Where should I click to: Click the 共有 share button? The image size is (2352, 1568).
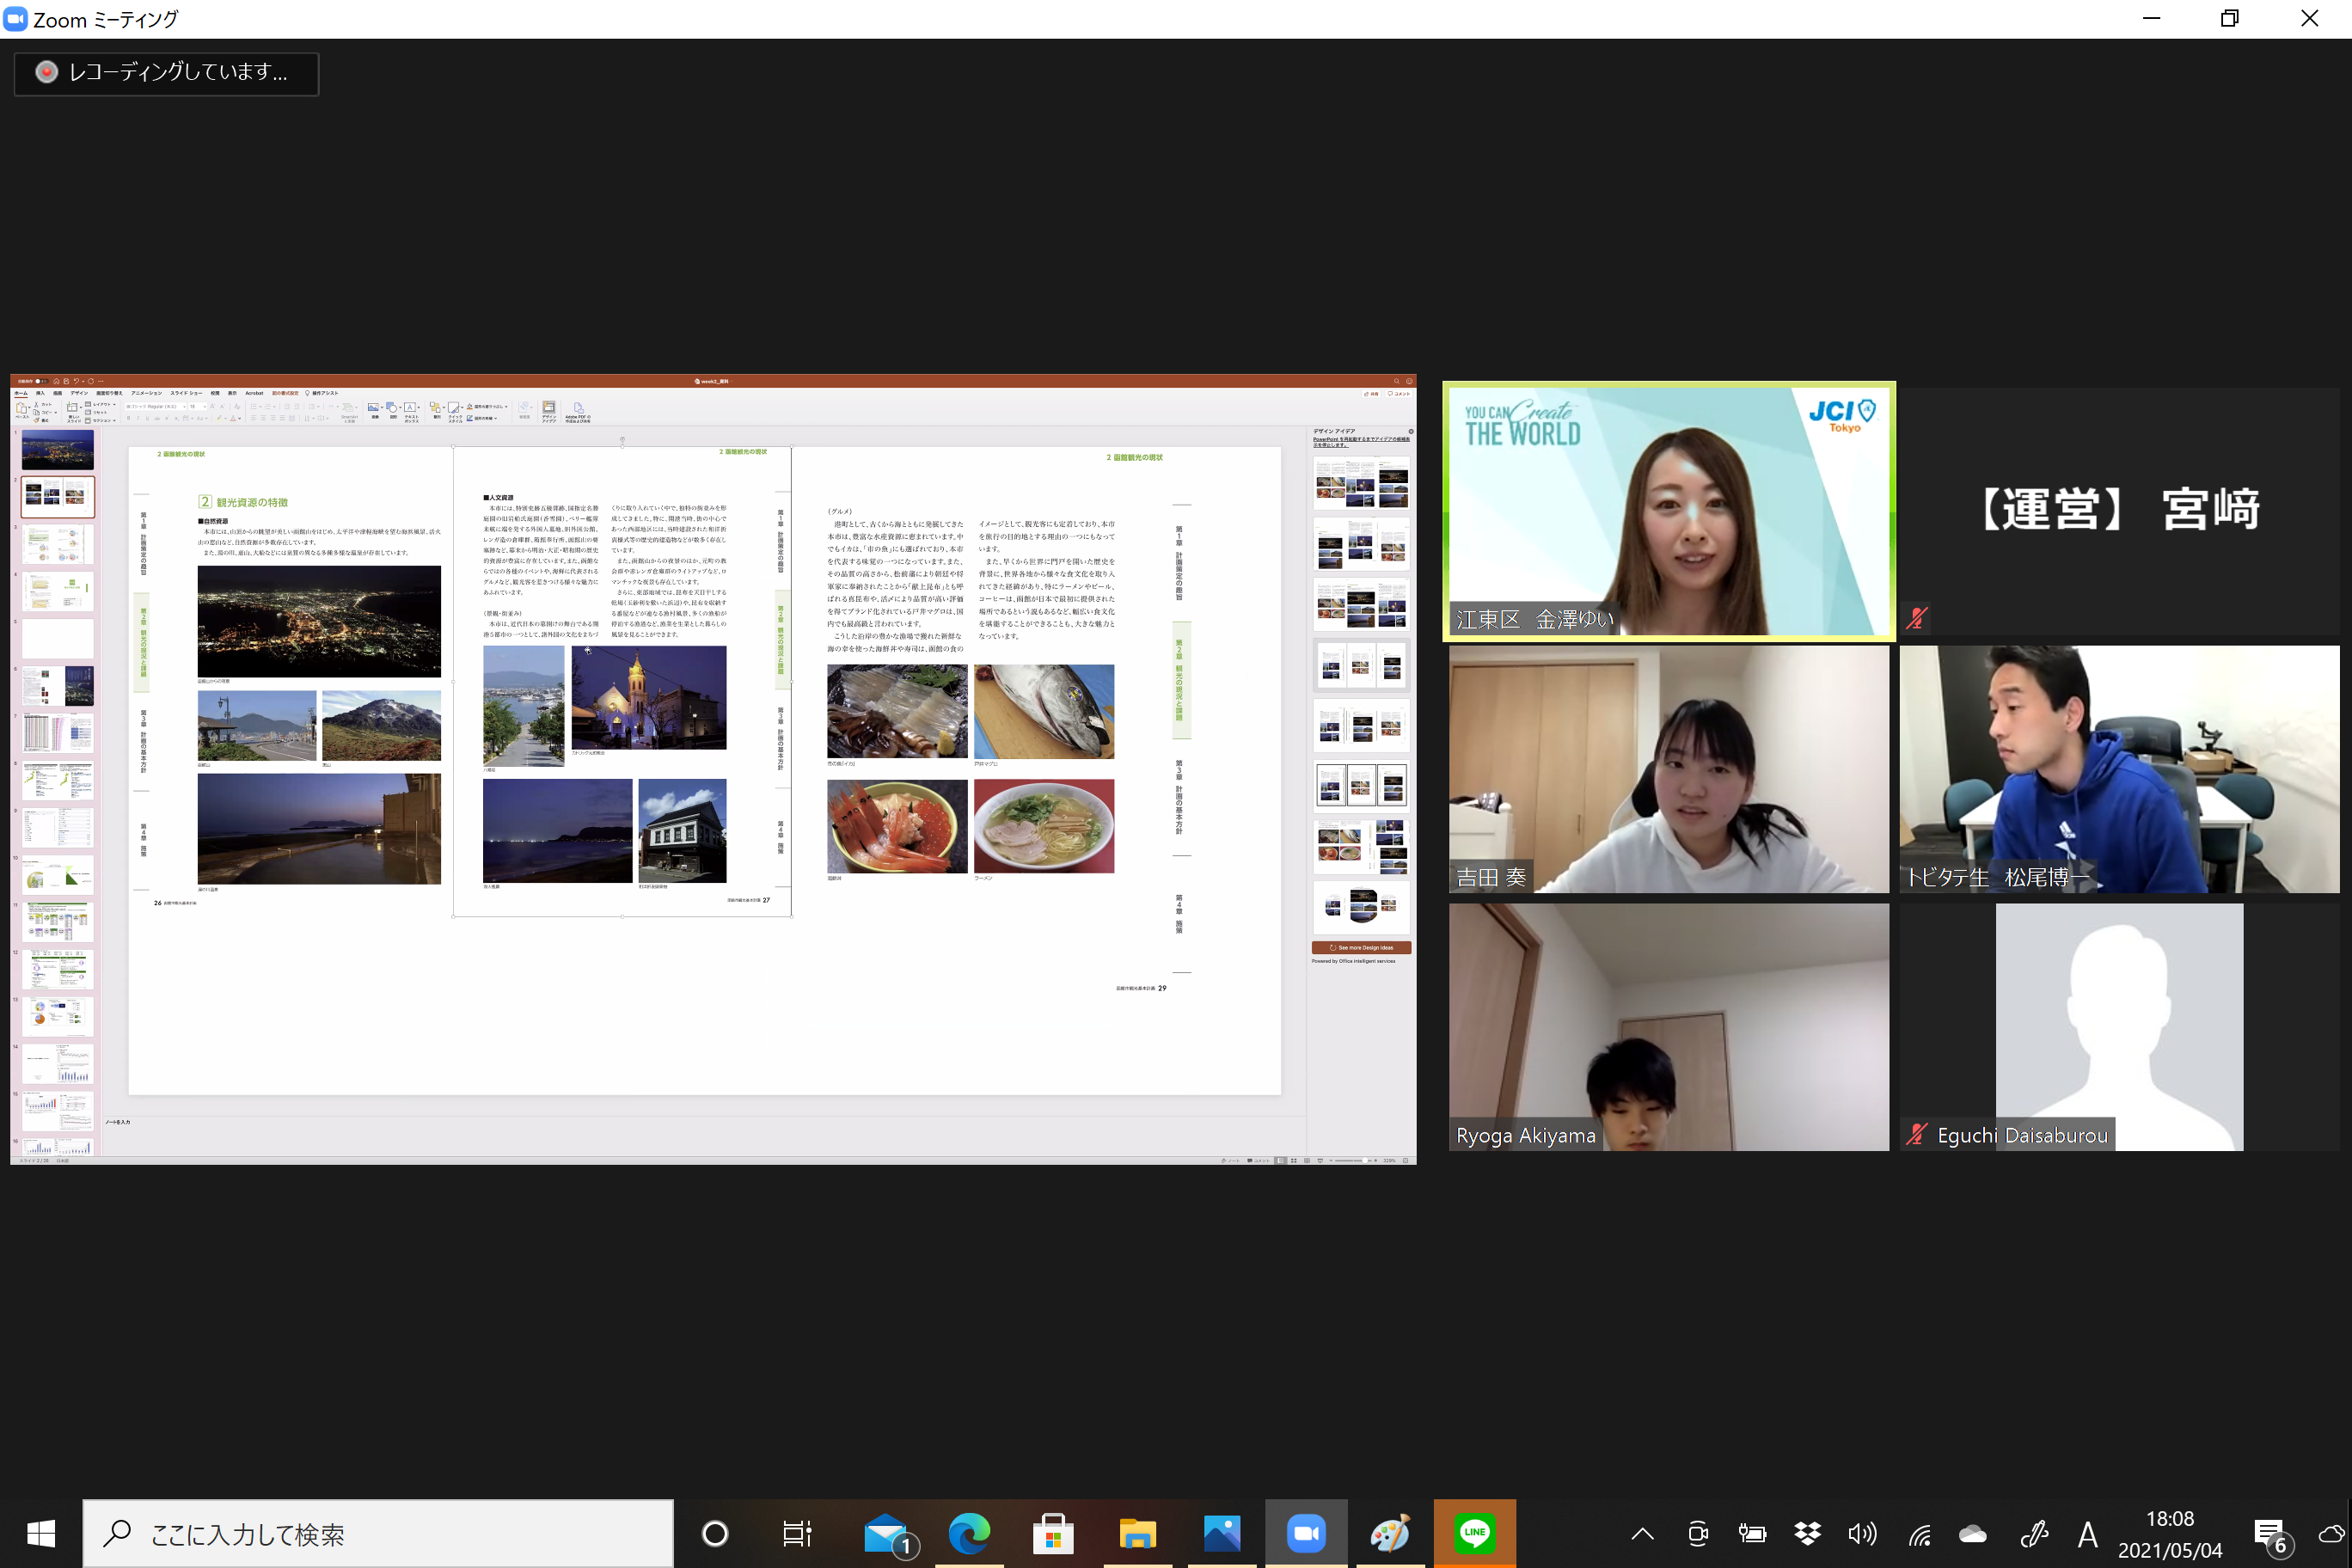(1371, 394)
